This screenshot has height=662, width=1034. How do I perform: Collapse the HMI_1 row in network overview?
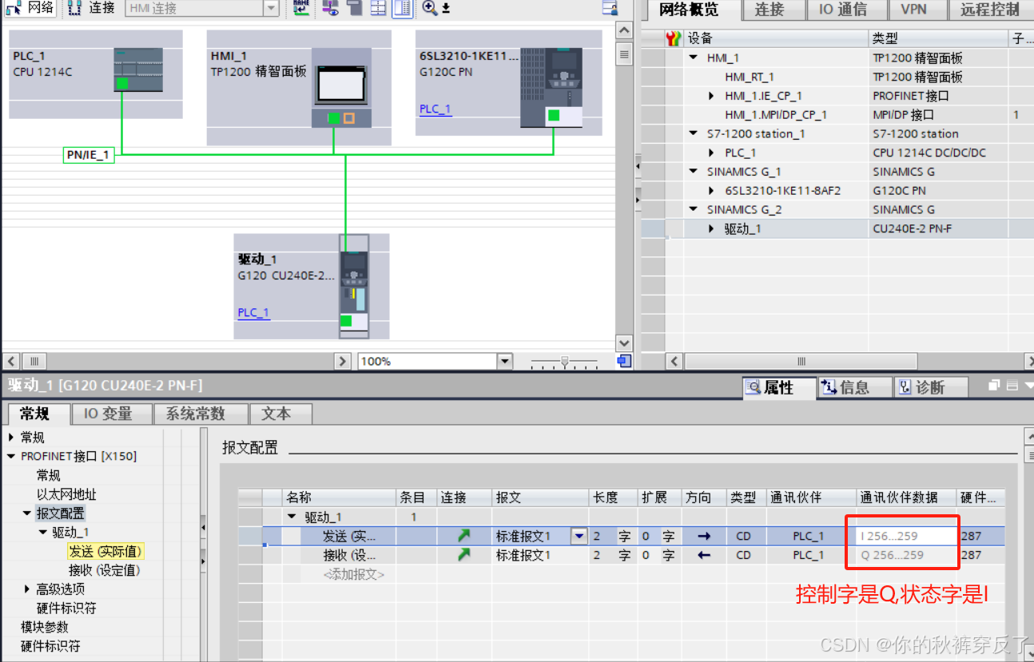(694, 57)
